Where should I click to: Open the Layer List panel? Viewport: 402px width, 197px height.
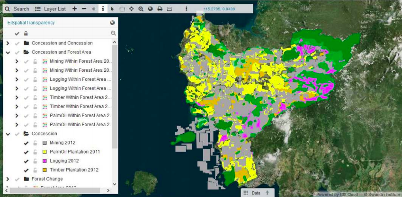[51, 9]
